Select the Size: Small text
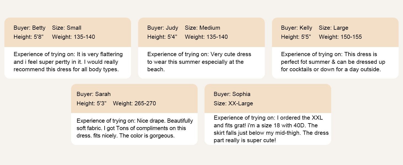This screenshot has height=165, width=403. [x=67, y=28]
